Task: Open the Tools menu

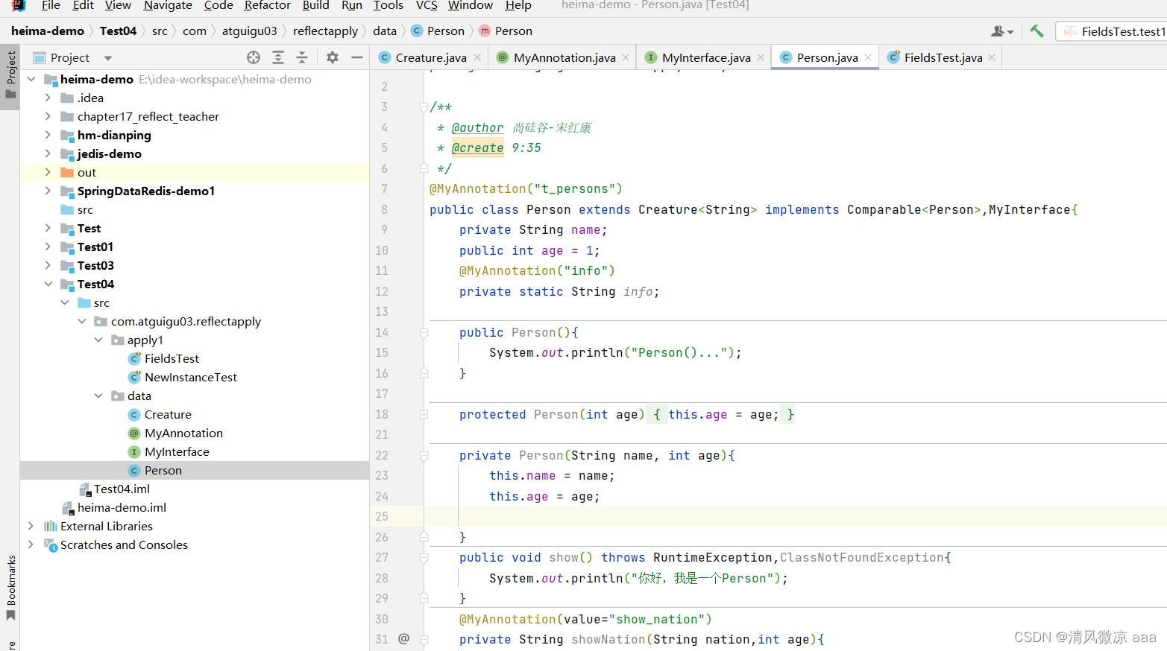Action: (x=388, y=5)
